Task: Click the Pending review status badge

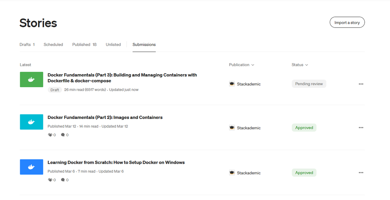Action: pos(309,84)
